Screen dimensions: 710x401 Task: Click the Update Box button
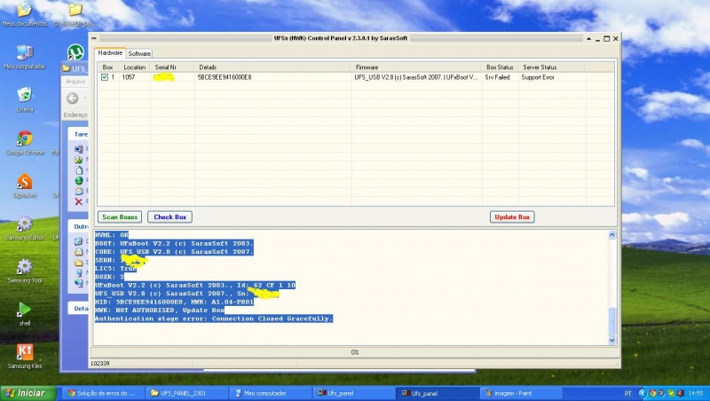(512, 217)
